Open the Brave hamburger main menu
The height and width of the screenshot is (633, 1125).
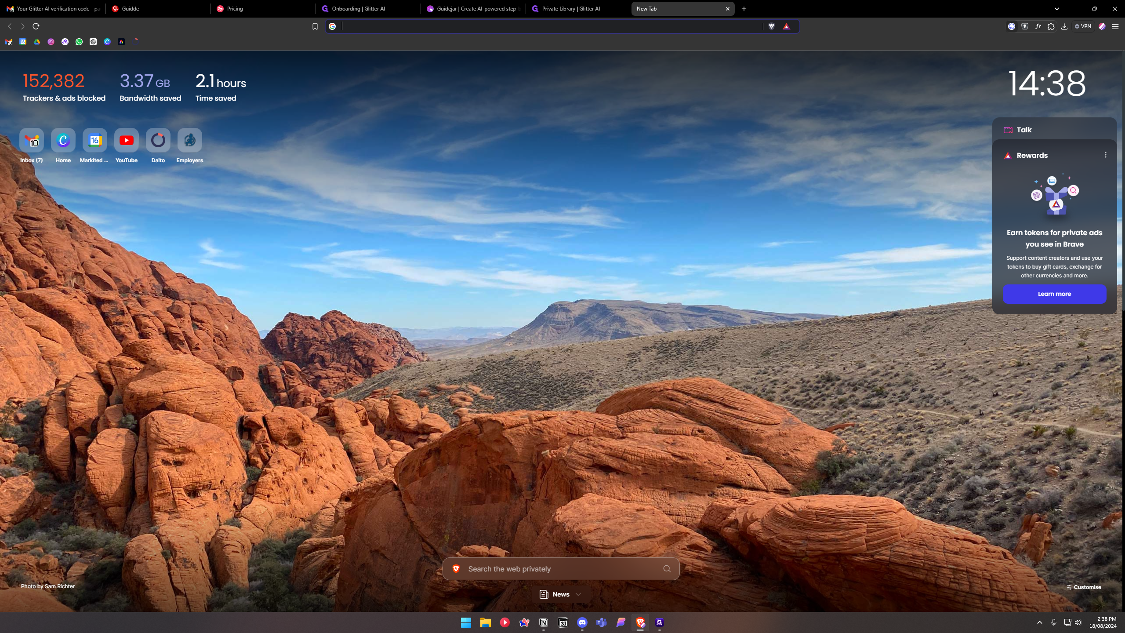1115,26
